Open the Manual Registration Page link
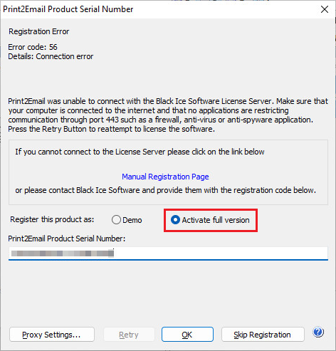336x351 pixels. click(165, 177)
